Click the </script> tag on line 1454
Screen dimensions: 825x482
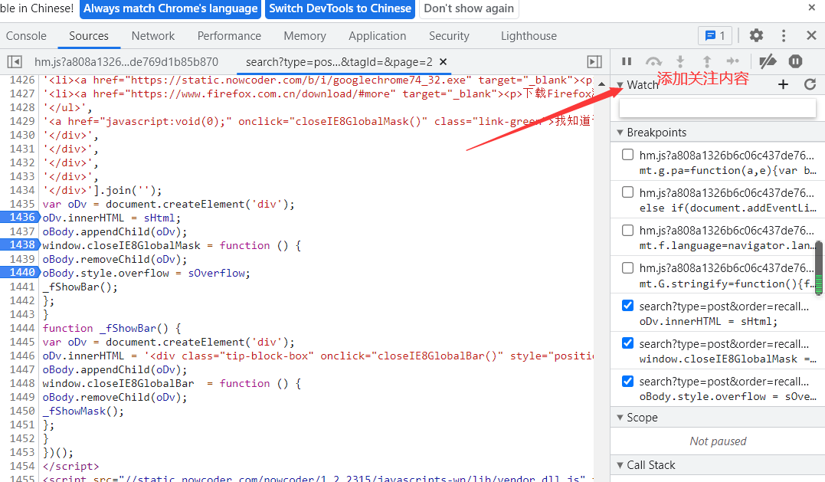[70, 466]
